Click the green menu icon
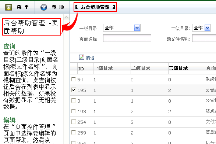The width and height of the screenshot is (216, 144). (x=8, y=7)
